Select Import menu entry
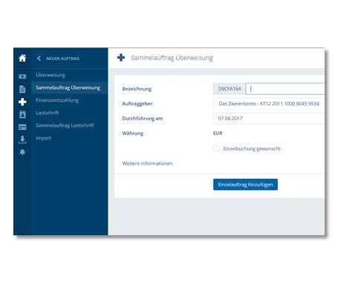The image size is (338, 282). tap(69, 138)
